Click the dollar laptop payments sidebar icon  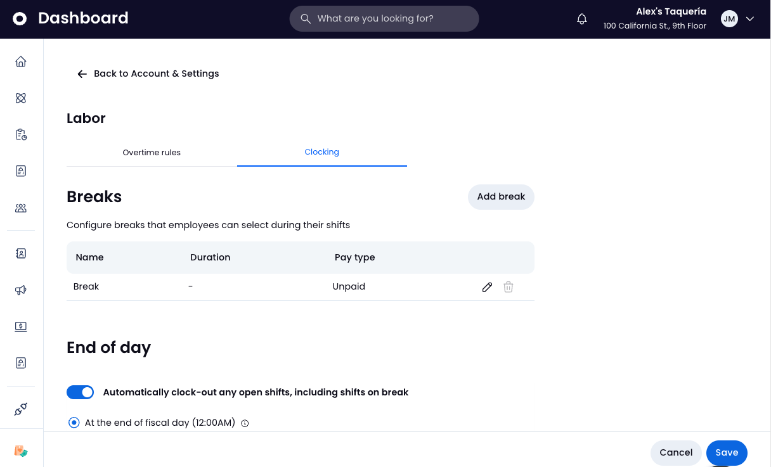[x=21, y=327]
